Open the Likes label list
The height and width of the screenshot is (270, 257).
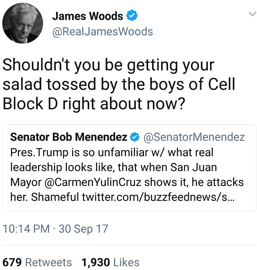[x=126, y=262]
